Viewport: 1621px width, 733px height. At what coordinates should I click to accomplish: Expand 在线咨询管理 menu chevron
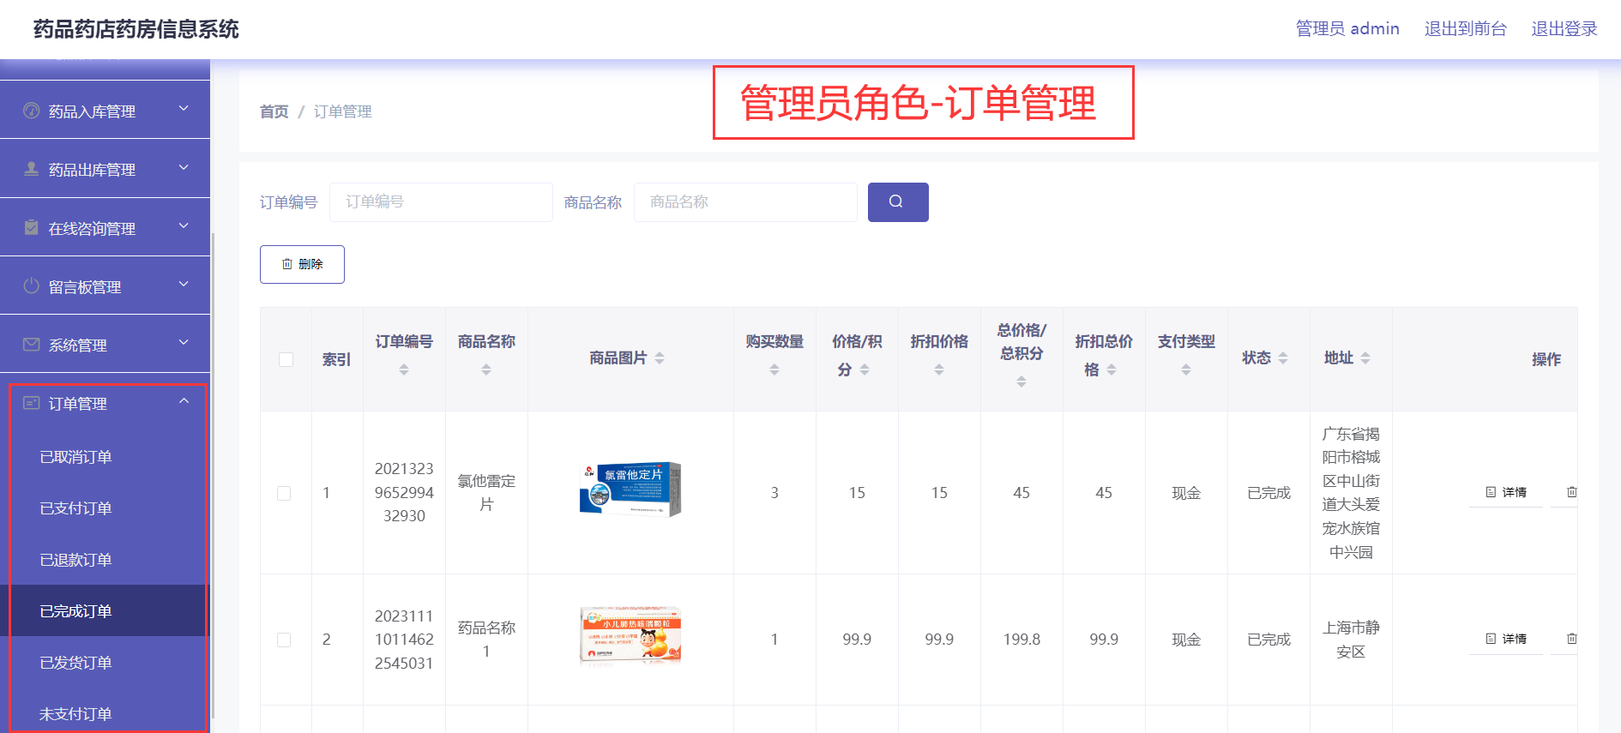(x=184, y=225)
